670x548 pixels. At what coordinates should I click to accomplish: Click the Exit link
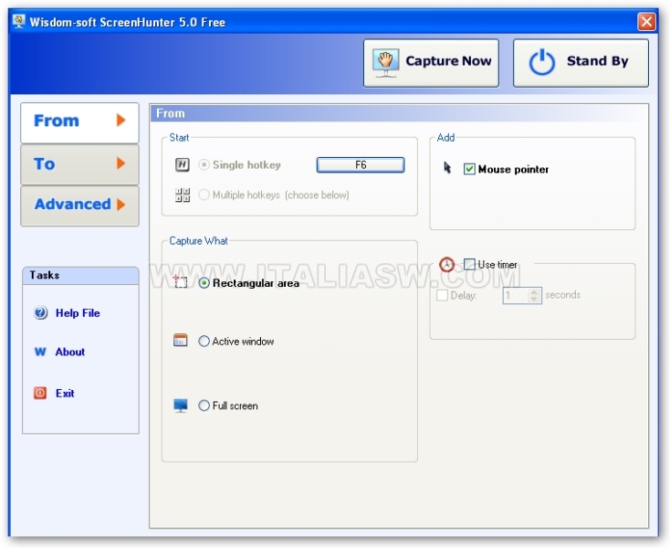(x=65, y=394)
